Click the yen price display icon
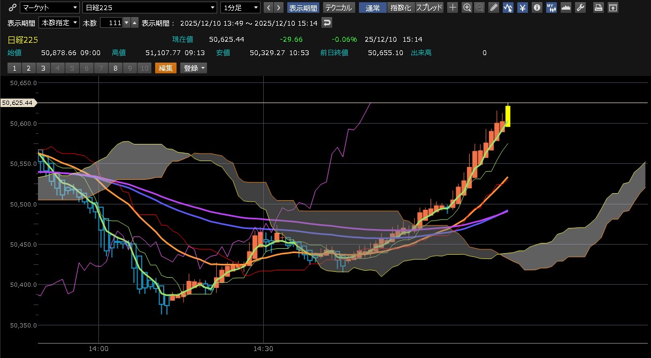This screenshot has width=651, height=358. pyautogui.click(x=523, y=7)
